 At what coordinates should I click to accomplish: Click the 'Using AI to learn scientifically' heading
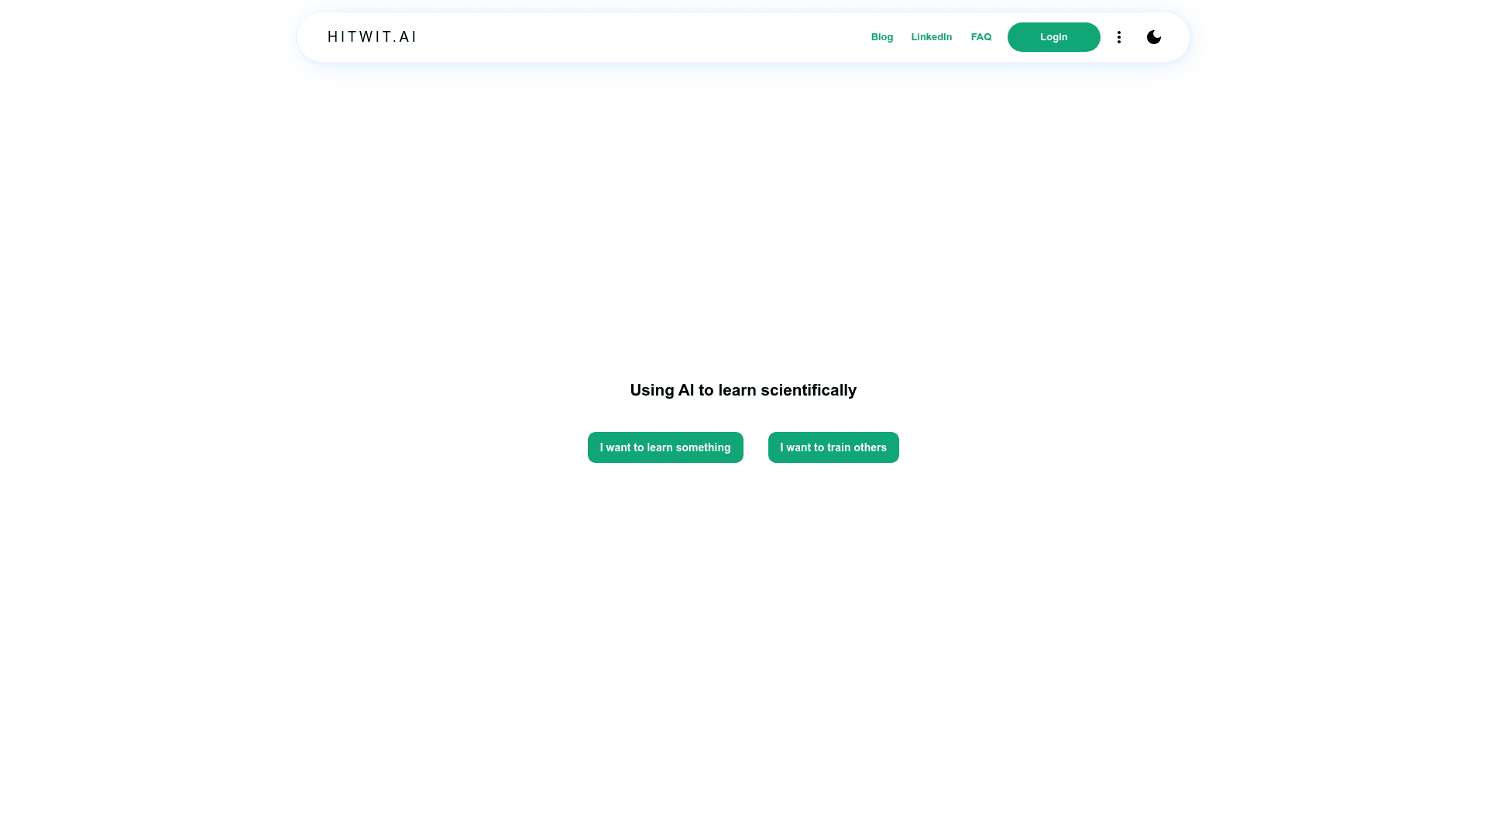pyautogui.click(x=743, y=390)
